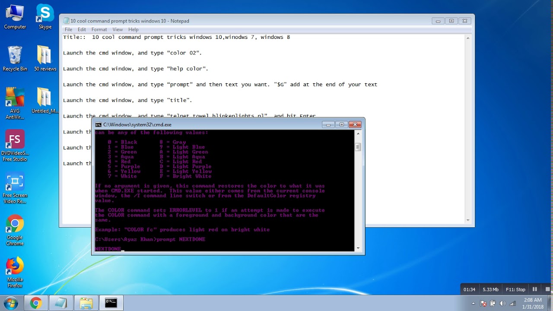
Task: Minimize the cmd.exe window
Action: [x=328, y=124]
